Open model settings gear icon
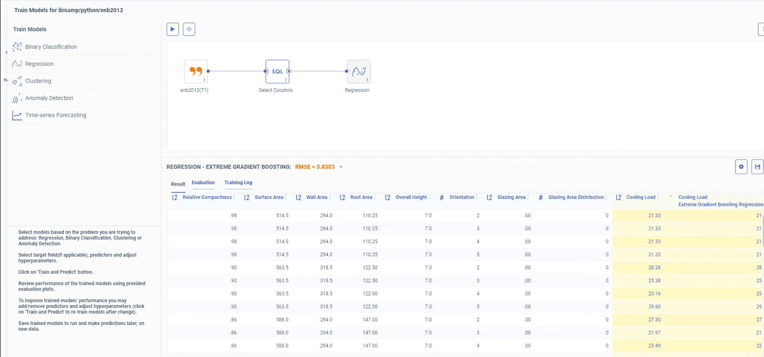The image size is (764, 357). tap(741, 167)
